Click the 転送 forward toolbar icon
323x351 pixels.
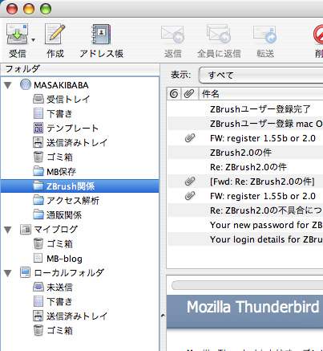pyautogui.click(x=265, y=35)
